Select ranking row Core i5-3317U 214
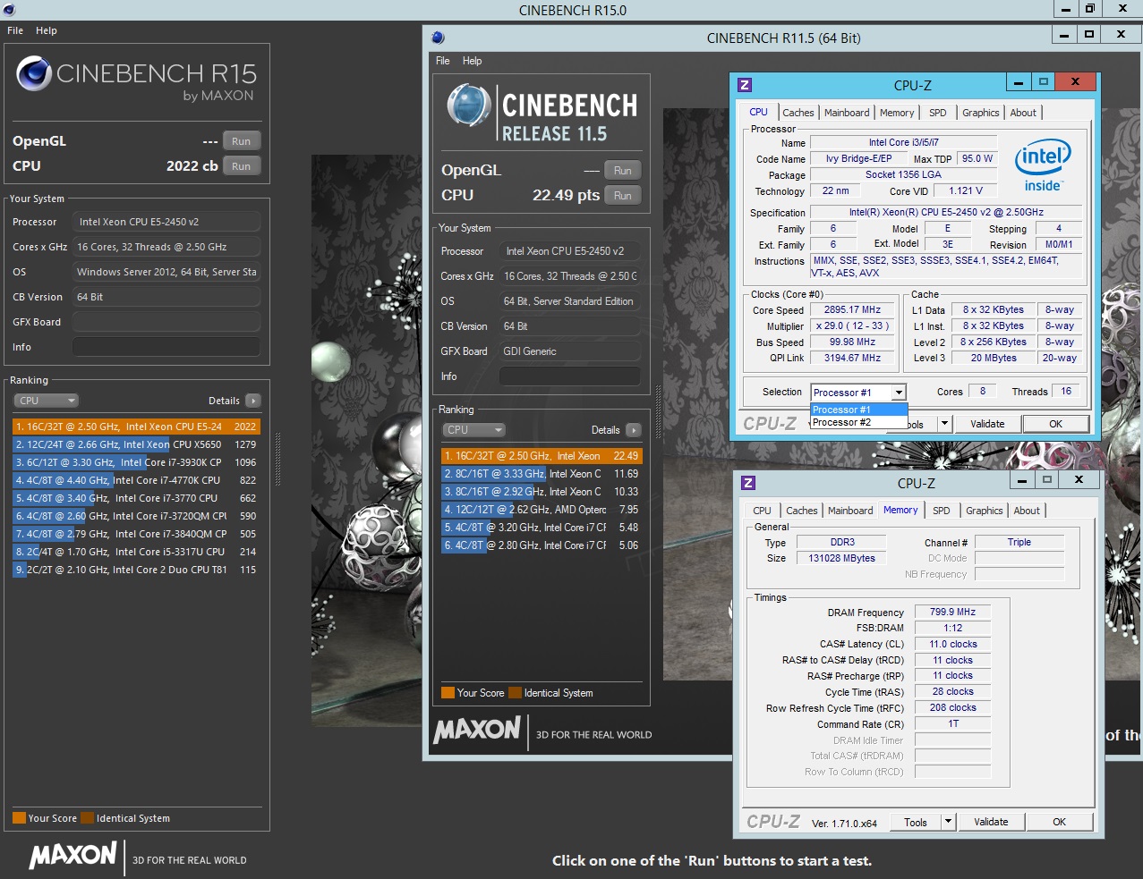Viewport: 1143px width, 879px height. (x=136, y=552)
